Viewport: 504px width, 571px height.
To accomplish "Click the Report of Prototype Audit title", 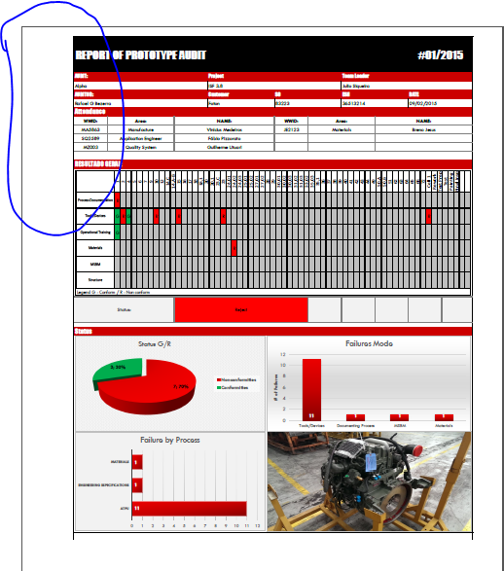I will [140, 55].
